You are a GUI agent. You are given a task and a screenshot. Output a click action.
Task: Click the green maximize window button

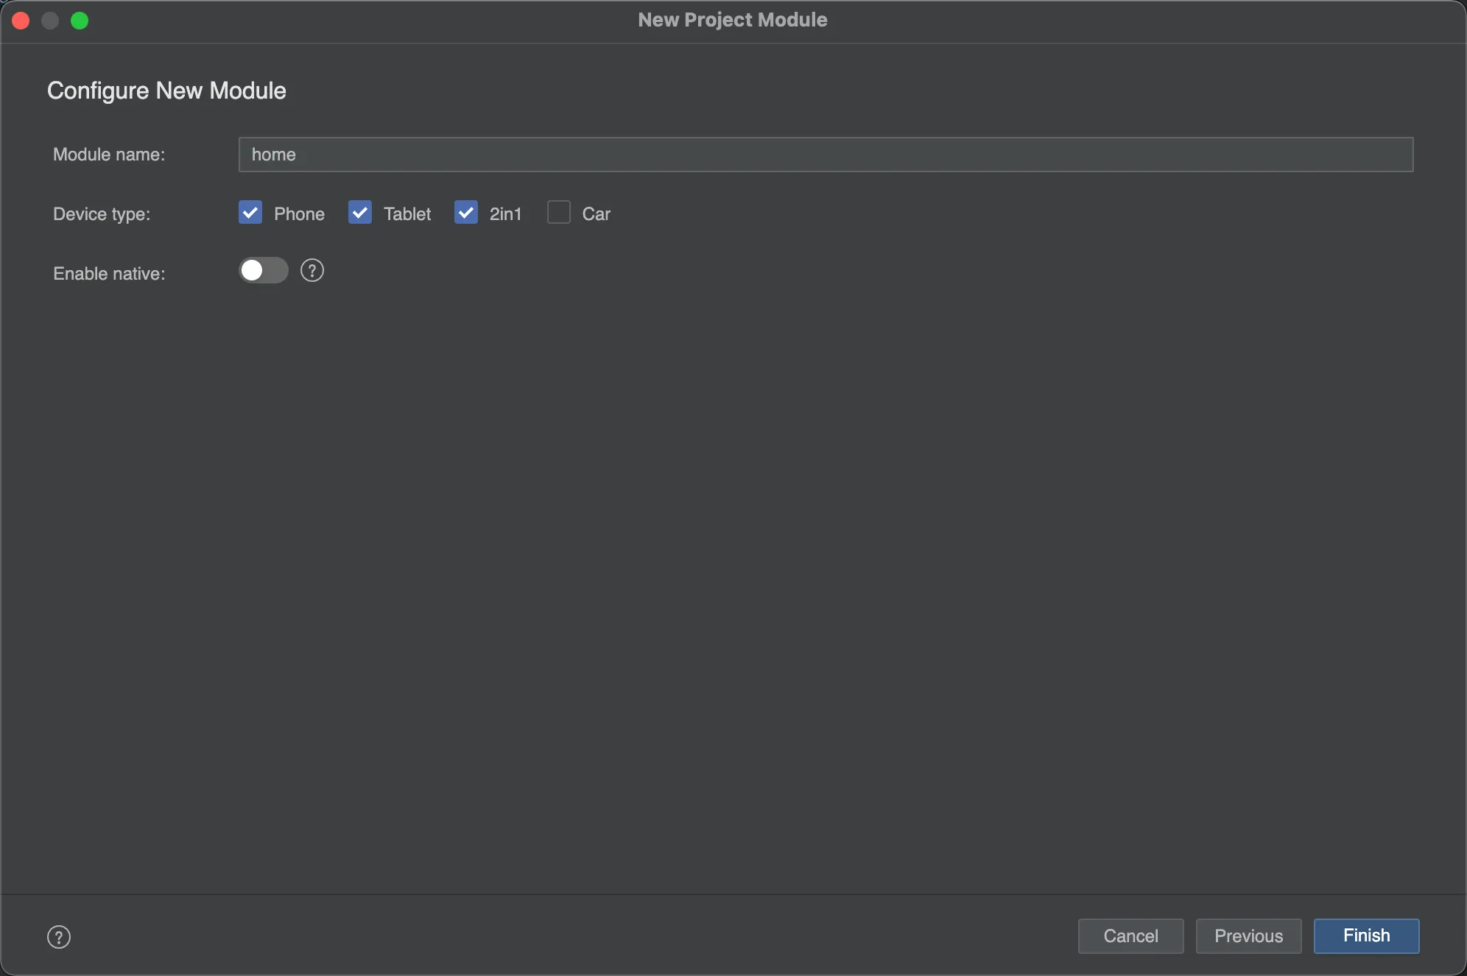[x=80, y=21]
